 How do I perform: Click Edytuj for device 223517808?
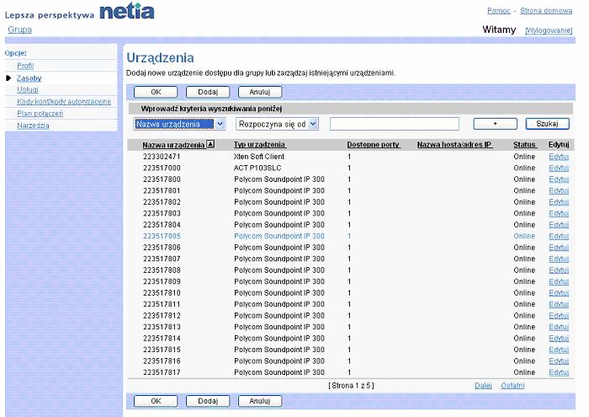559,270
